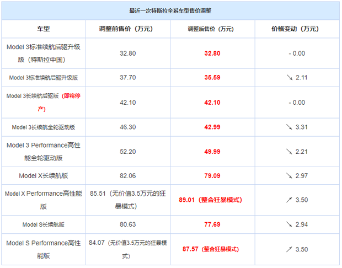Click the down arrow beside 2.11
342x268 pixels.
click(x=290, y=77)
